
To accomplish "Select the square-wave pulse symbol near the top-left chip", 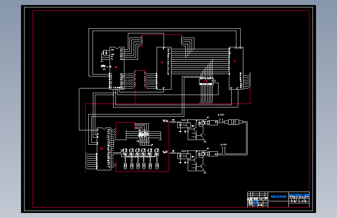I will pos(104,69).
